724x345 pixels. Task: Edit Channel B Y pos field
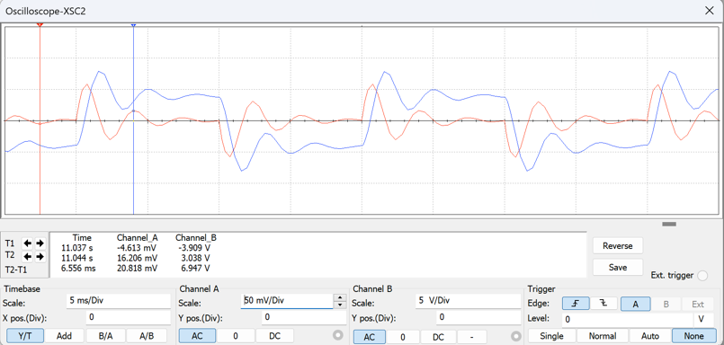click(478, 318)
